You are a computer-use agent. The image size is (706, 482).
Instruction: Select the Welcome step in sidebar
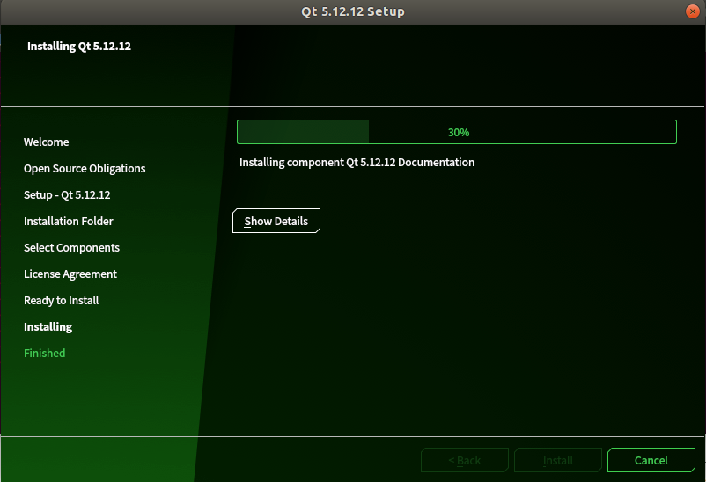pyautogui.click(x=47, y=142)
